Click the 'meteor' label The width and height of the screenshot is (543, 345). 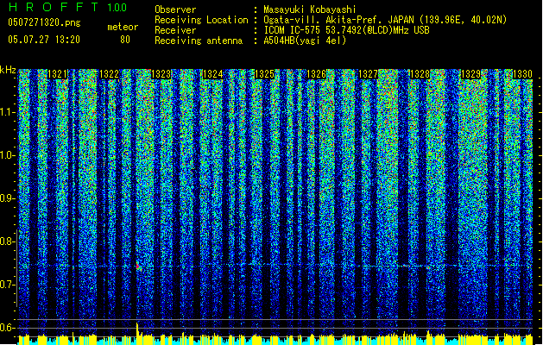click(x=123, y=27)
